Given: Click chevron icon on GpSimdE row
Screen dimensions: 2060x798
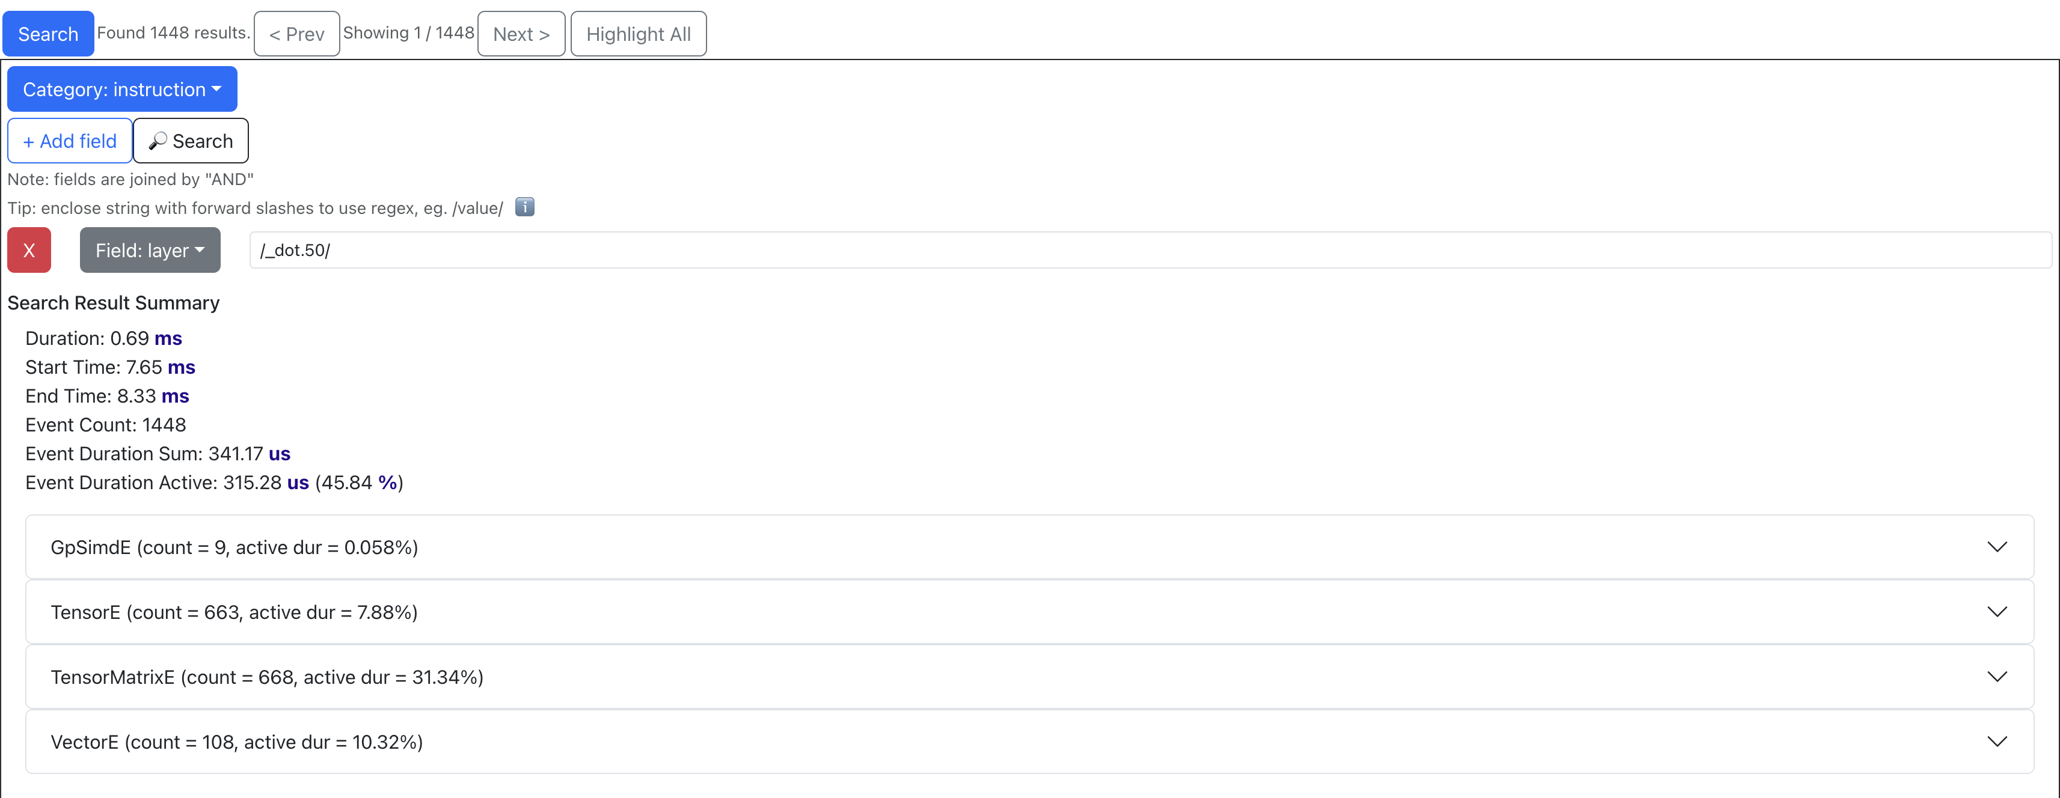Looking at the screenshot, I should coord(1997,547).
